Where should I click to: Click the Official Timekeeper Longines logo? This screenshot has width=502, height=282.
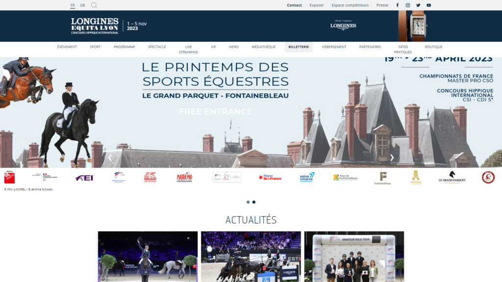tap(343, 25)
